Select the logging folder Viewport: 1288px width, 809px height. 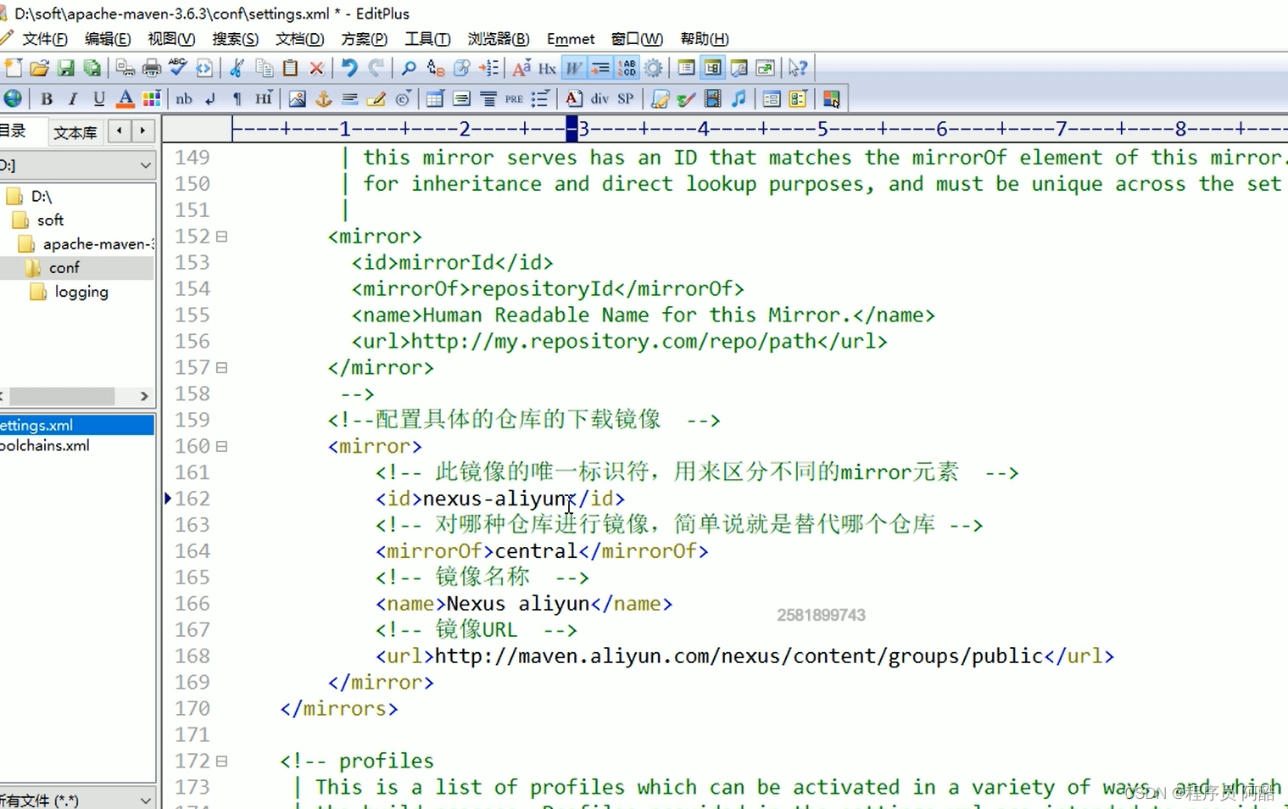(x=81, y=292)
